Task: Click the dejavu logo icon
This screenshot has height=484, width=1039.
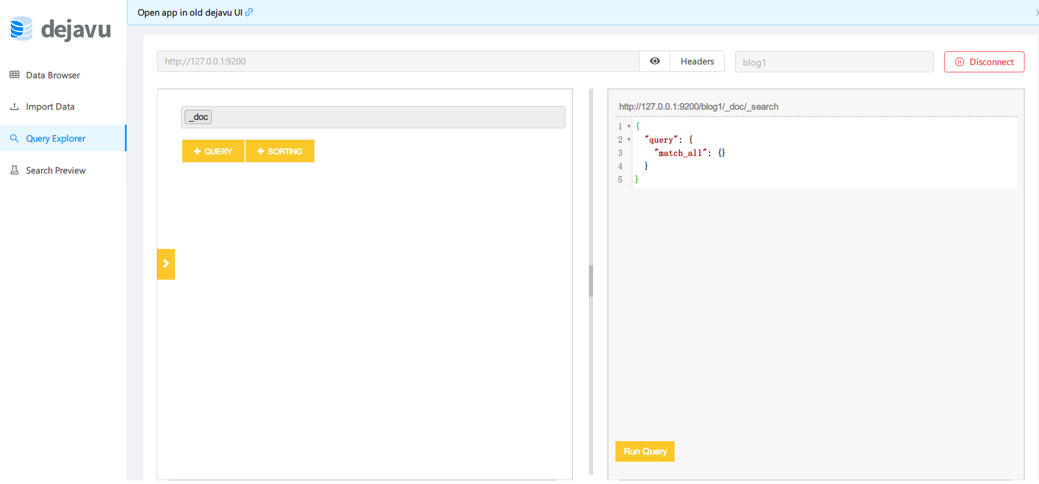Action: tap(21, 29)
